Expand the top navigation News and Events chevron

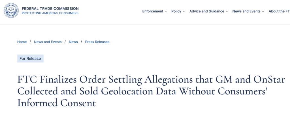point(263,12)
